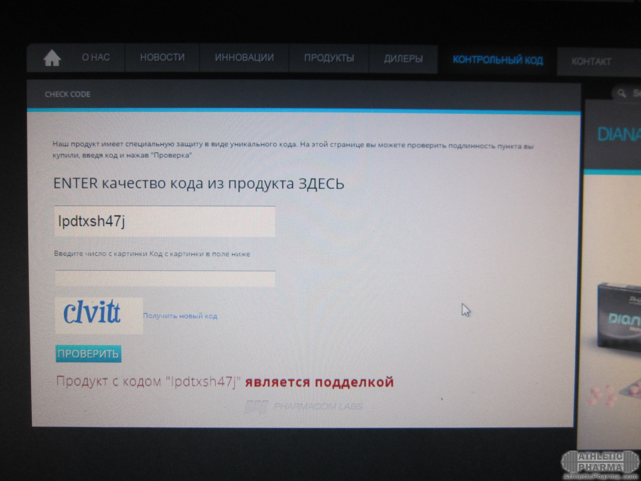Viewport: 641px width, 481px height.
Task: Click the red 'является подделкой' result text
Action: point(319,382)
